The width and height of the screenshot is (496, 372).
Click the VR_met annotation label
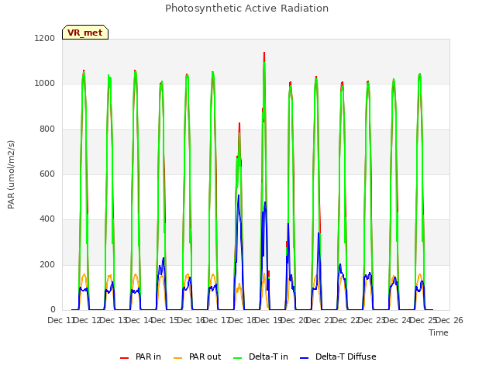pyautogui.click(x=85, y=33)
